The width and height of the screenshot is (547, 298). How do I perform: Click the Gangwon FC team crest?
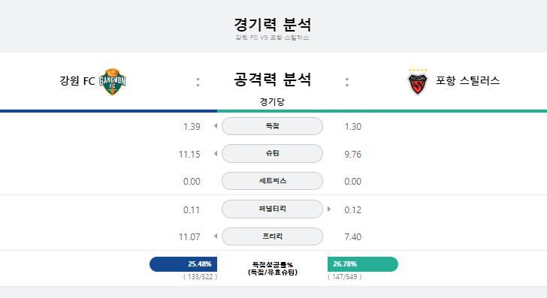[x=113, y=82]
